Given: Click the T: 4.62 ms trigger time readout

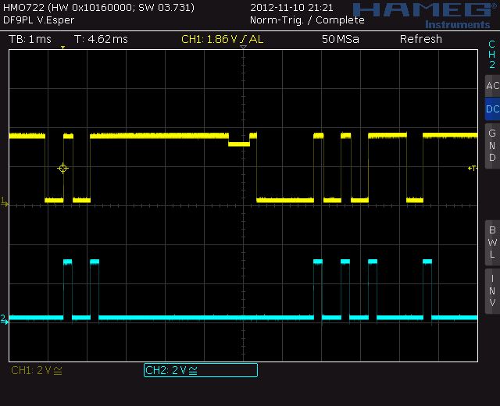Looking at the screenshot, I should (x=101, y=39).
